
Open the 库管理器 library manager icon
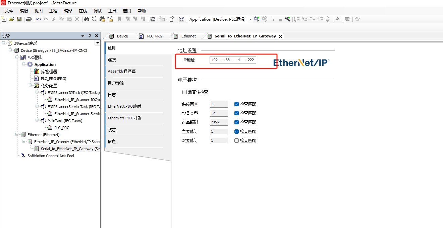tap(37, 72)
